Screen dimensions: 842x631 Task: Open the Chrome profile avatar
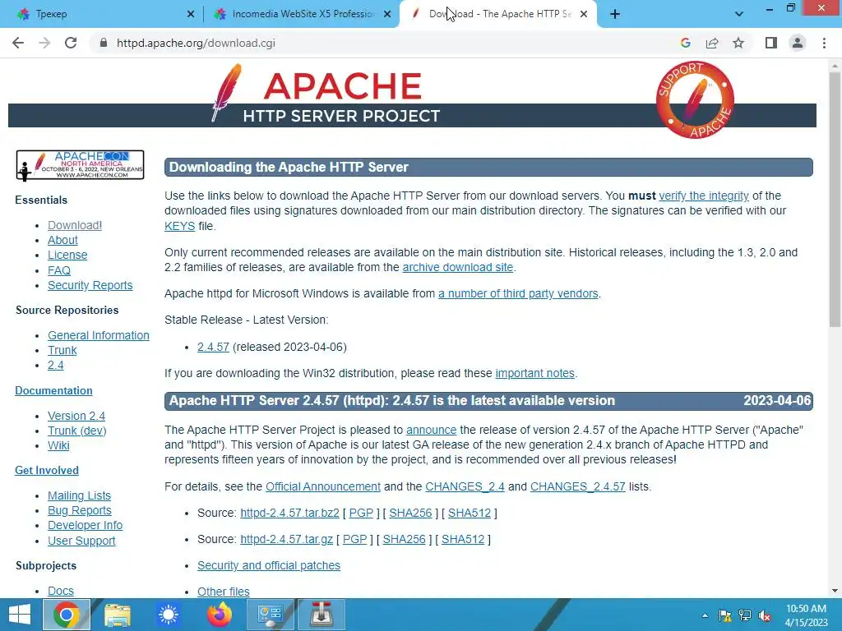798,43
